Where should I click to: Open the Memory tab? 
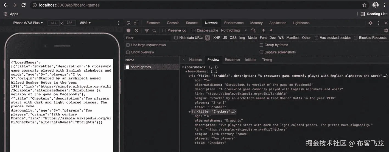pyautogui.click(x=256, y=23)
